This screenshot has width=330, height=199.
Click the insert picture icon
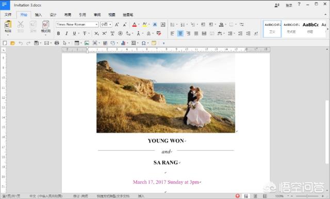point(87,43)
